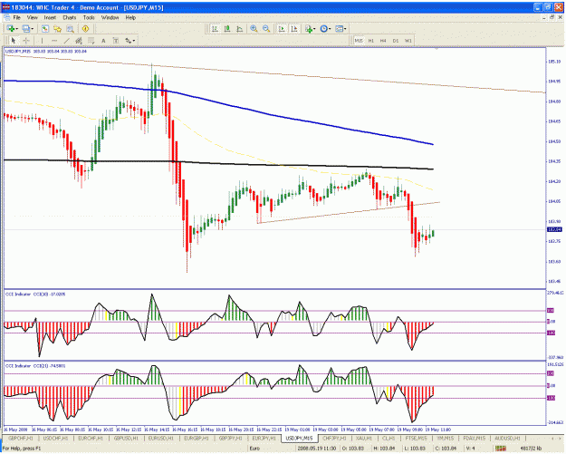Select the Crosshair tool

[x=26, y=41]
